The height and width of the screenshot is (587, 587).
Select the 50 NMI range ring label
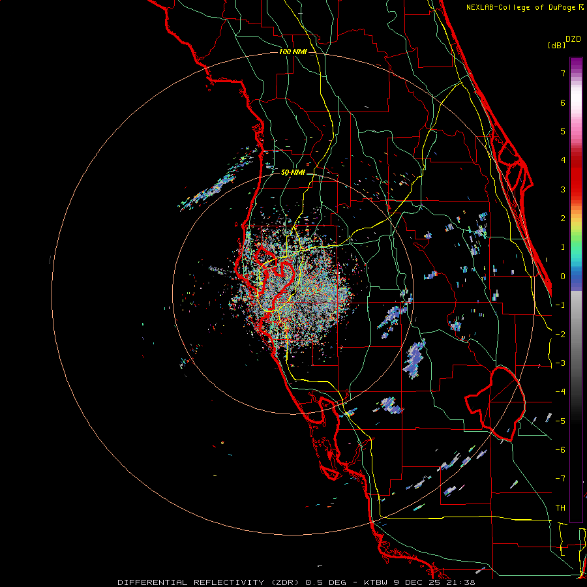click(293, 172)
